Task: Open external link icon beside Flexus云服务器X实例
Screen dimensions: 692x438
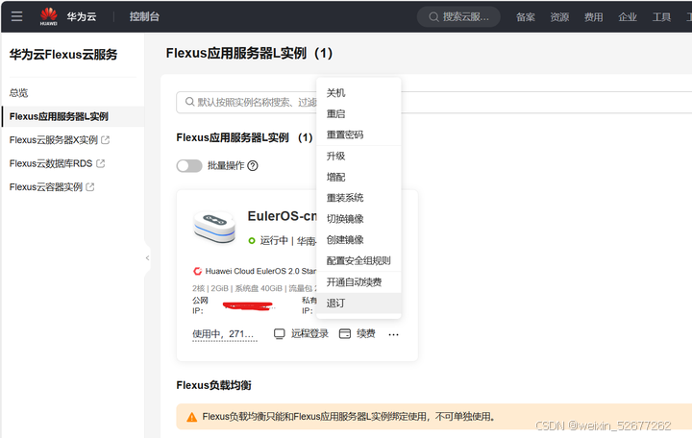Action: click(105, 140)
